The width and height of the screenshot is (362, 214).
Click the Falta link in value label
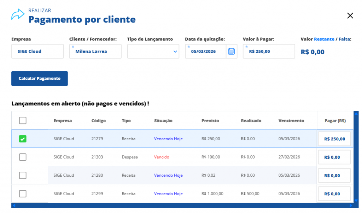[x=345, y=39]
